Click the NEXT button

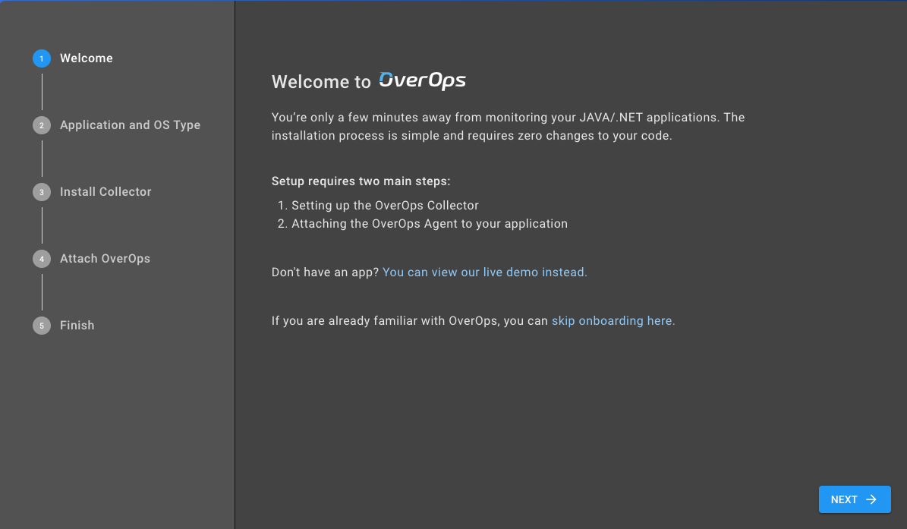855,499
